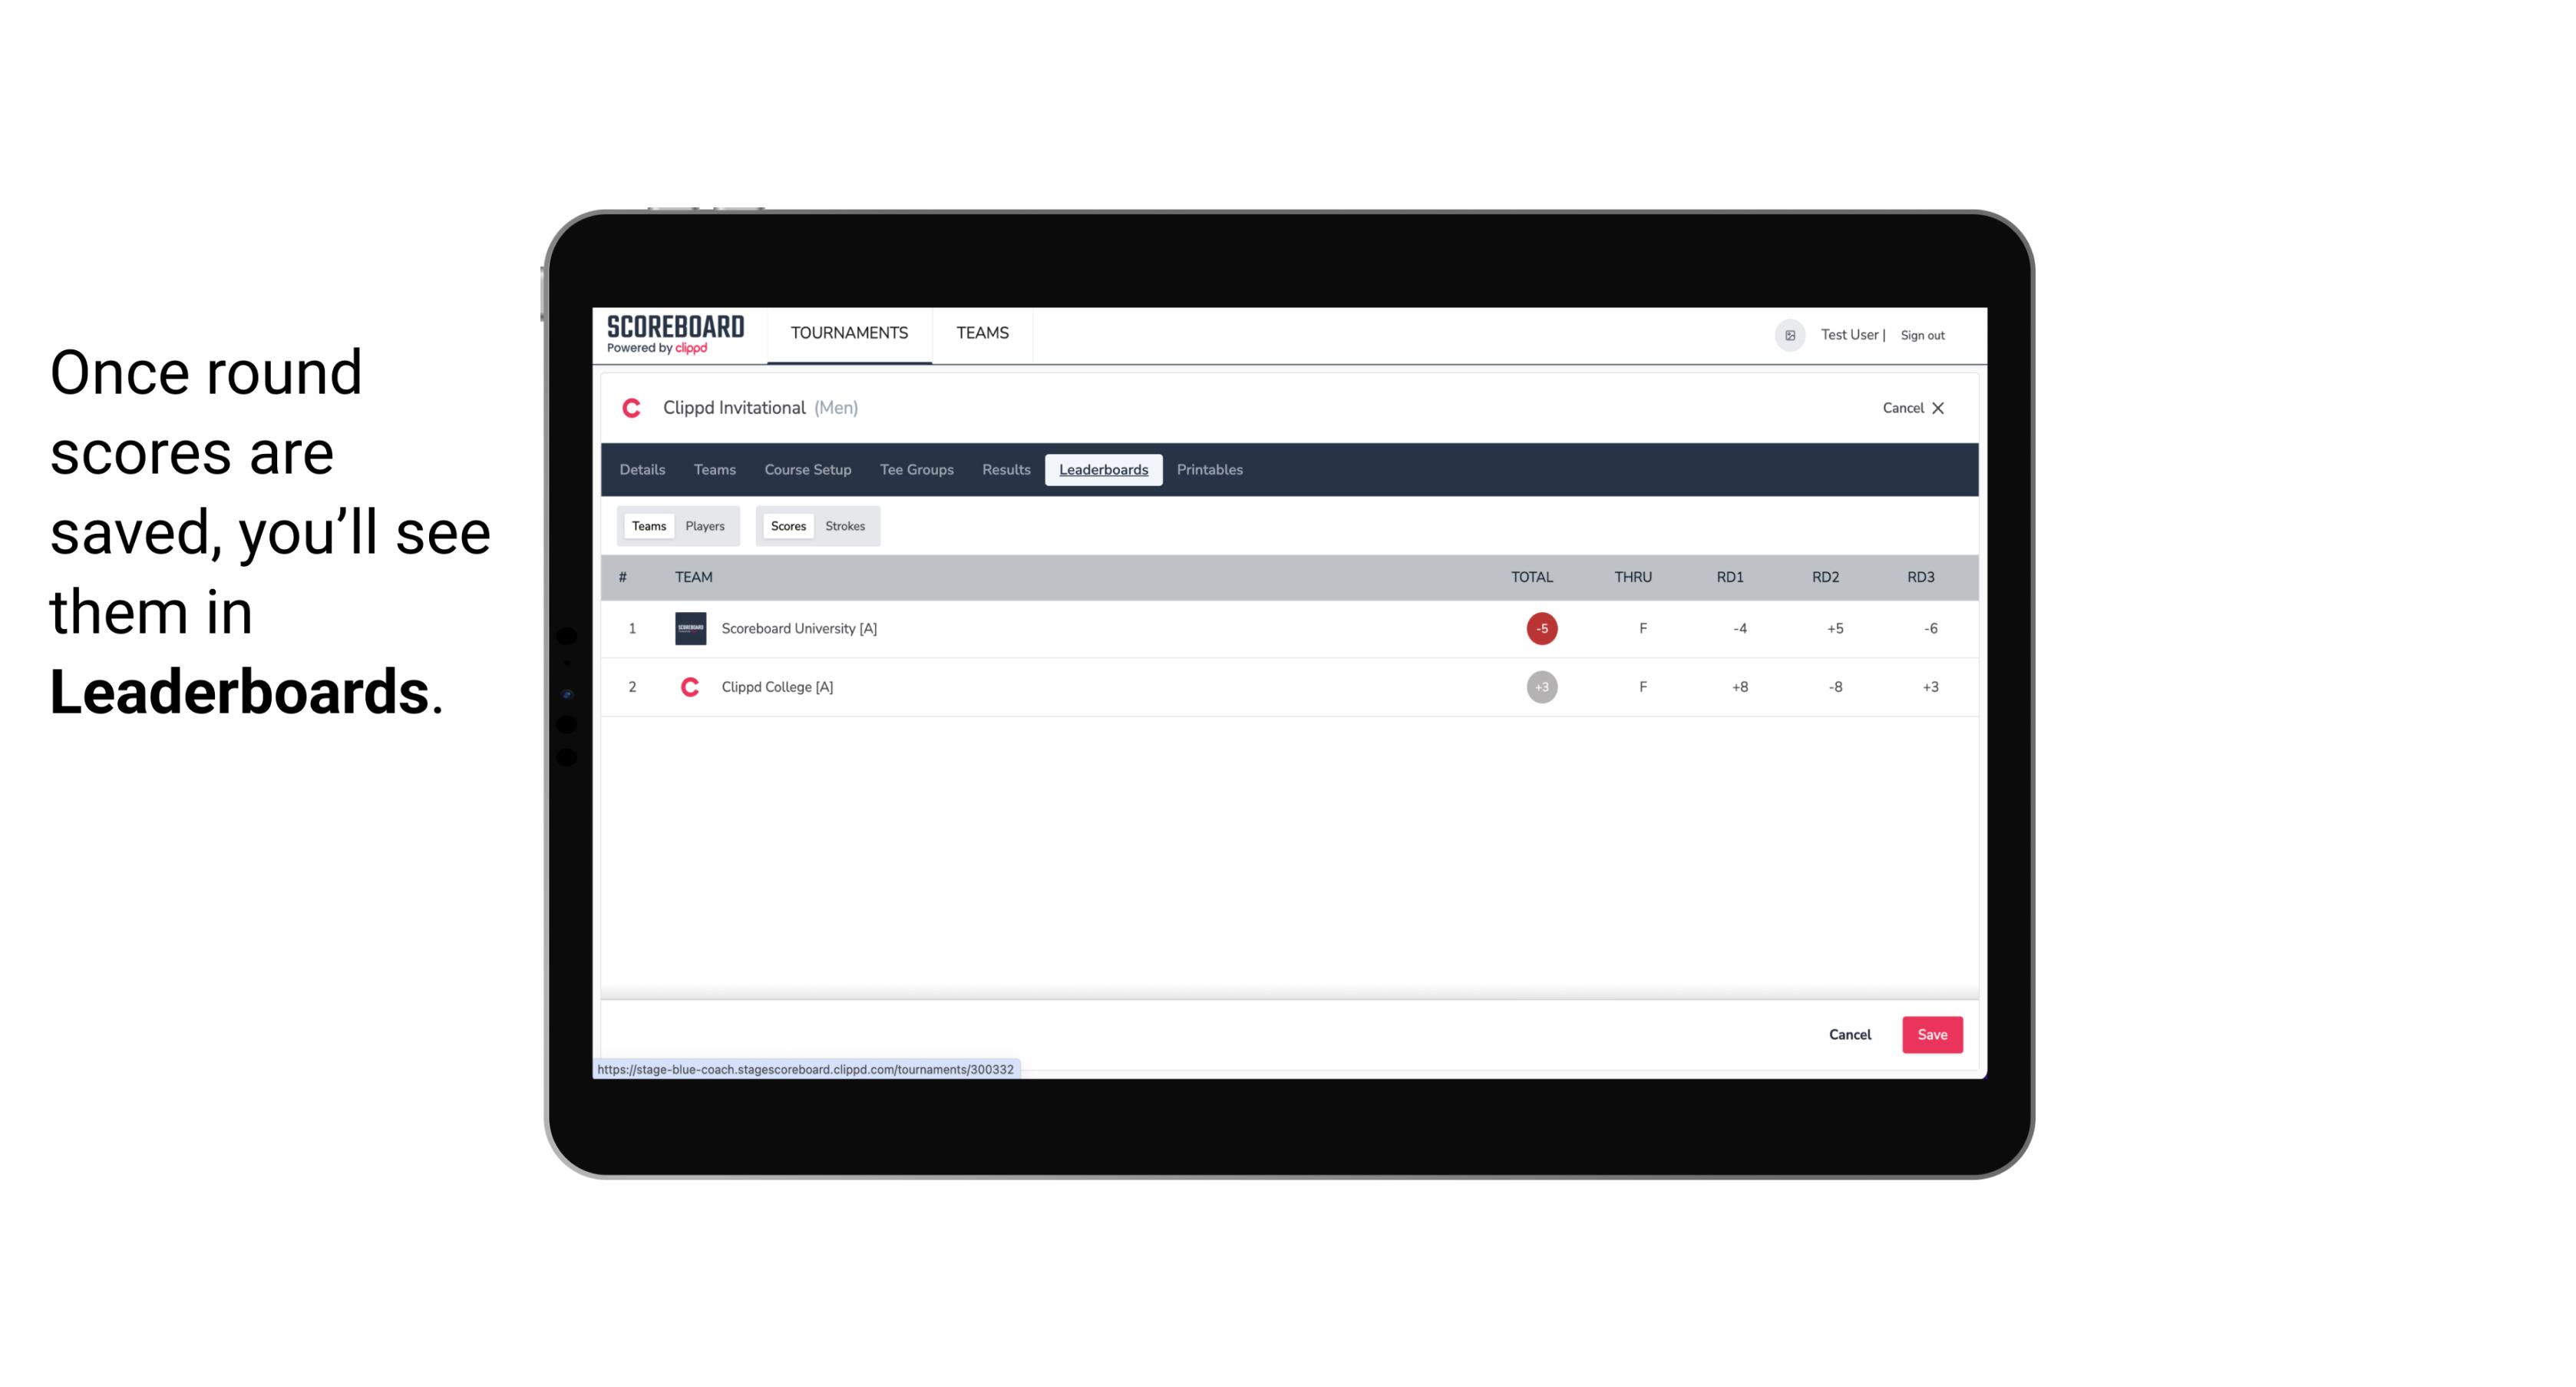Click the Details tab
2576x1387 pixels.
tap(640, 470)
